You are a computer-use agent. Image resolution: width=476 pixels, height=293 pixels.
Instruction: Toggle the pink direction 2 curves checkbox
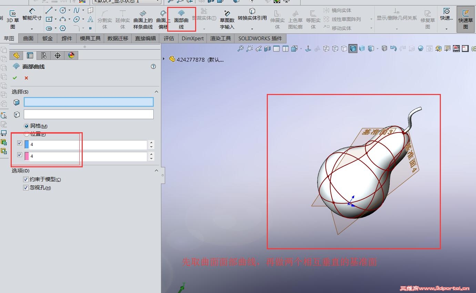coord(20,155)
